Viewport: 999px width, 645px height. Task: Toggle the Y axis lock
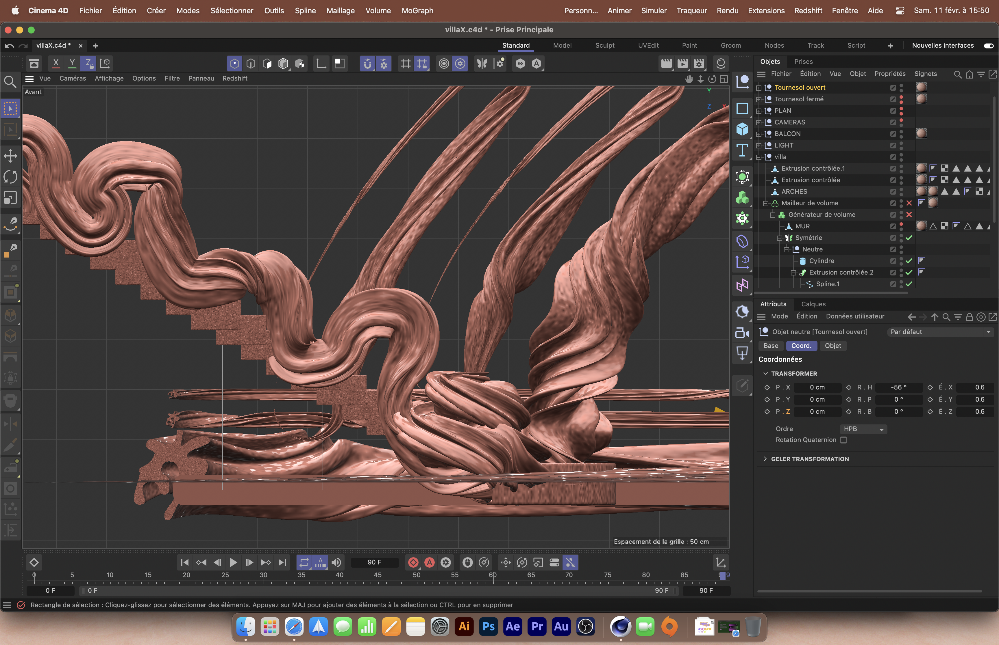click(72, 63)
